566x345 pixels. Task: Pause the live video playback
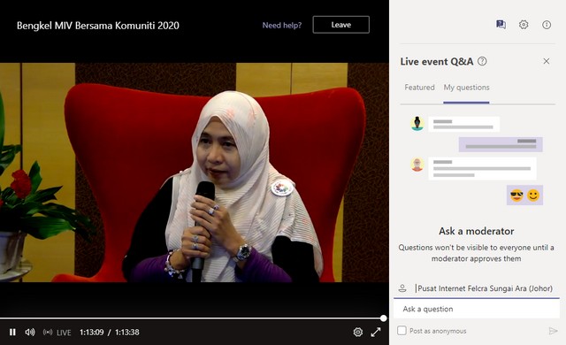point(12,332)
